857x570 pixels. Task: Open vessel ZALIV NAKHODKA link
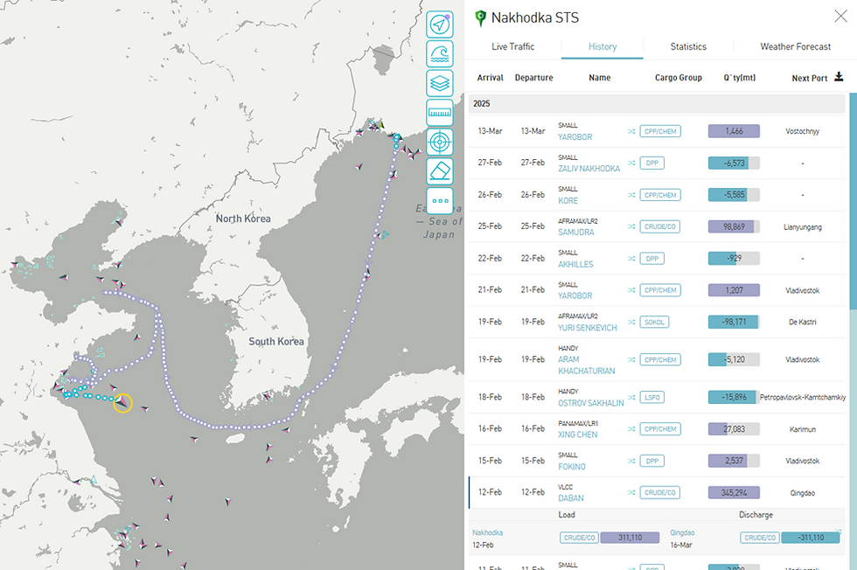(x=589, y=169)
